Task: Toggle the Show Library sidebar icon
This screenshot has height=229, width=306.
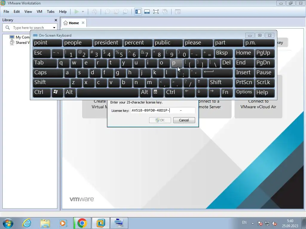Action: (x=138, y=12)
